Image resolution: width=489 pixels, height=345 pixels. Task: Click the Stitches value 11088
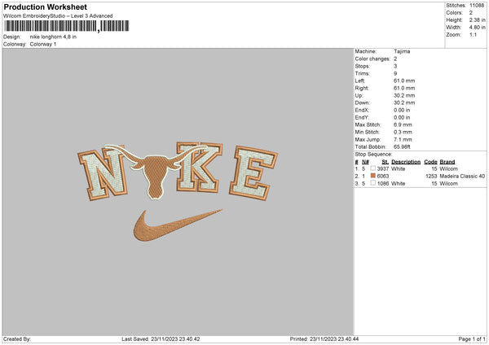pos(477,6)
